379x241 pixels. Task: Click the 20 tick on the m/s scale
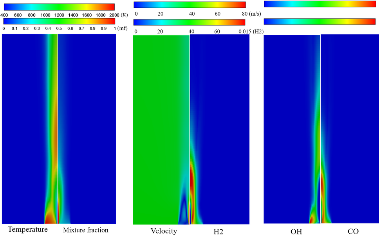pos(161,14)
